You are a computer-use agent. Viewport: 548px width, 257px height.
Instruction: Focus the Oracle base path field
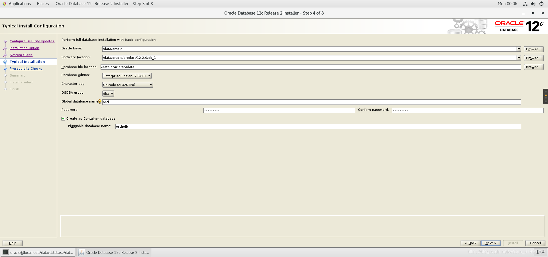(309, 49)
